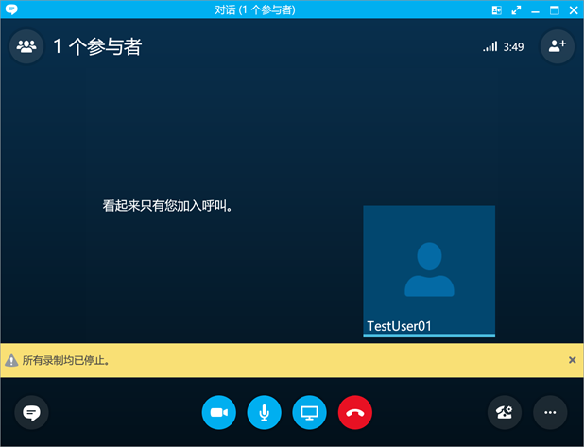584x447 pixels.
Task: Hang up with the red phone button
Action: (355, 412)
